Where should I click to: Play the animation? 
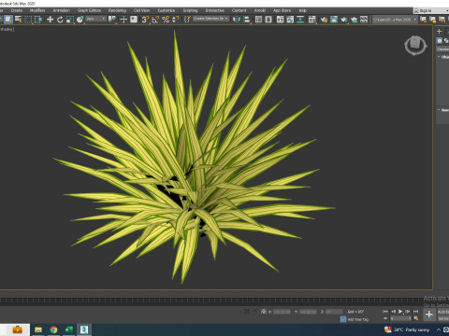pos(400,312)
